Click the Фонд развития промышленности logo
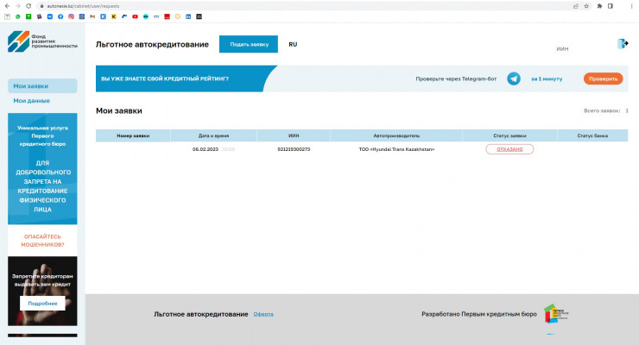This screenshot has height=345, width=639. [42, 41]
